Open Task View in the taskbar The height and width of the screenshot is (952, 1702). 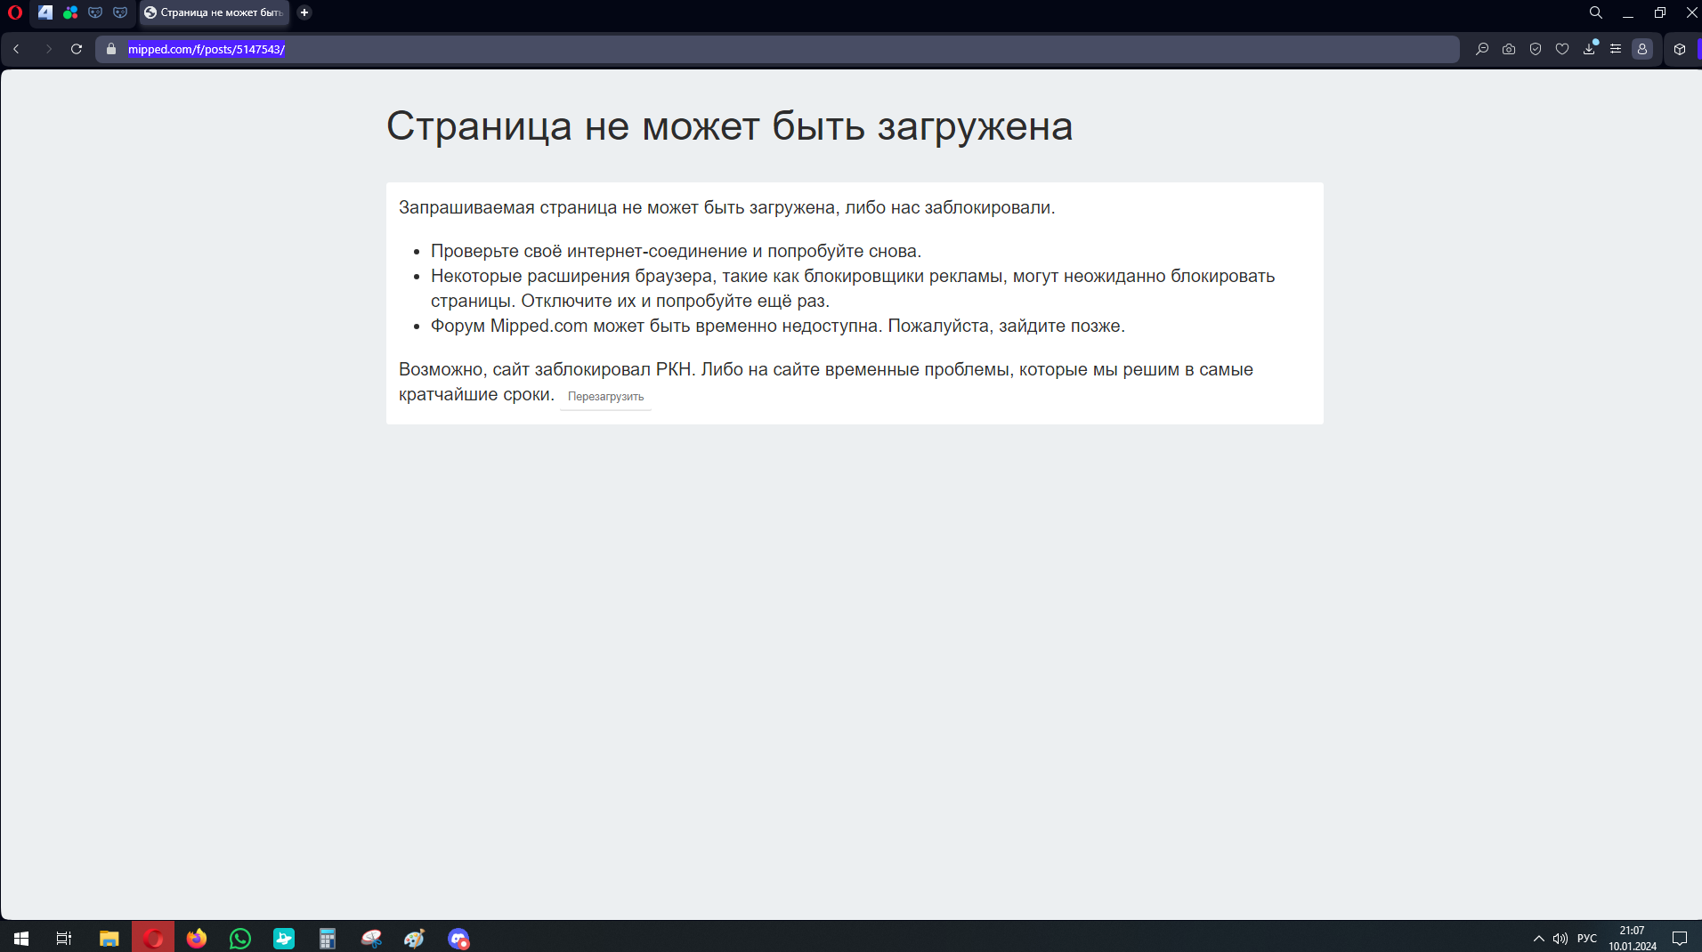[64, 938]
